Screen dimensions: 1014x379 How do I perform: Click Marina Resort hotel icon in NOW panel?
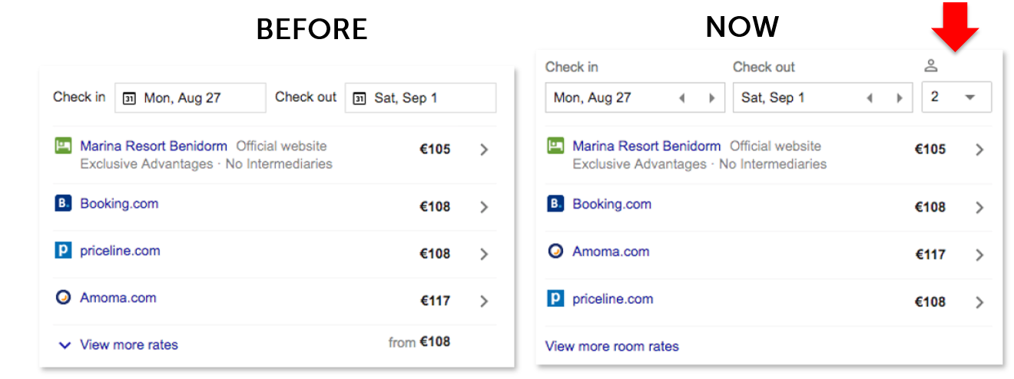[x=555, y=145]
